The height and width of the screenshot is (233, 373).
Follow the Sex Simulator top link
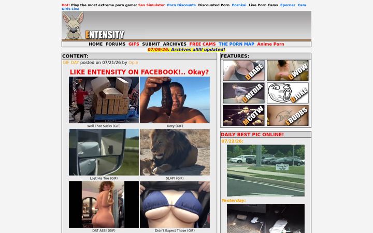tap(151, 5)
